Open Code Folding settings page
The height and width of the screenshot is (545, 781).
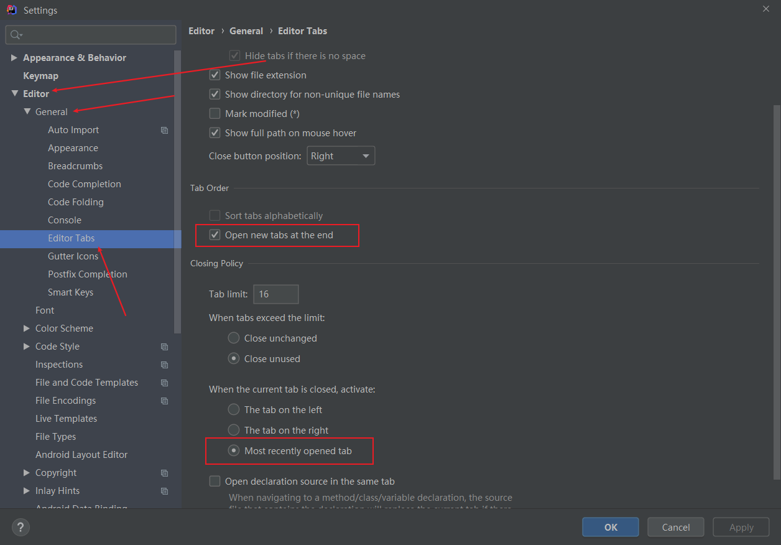pos(76,202)
